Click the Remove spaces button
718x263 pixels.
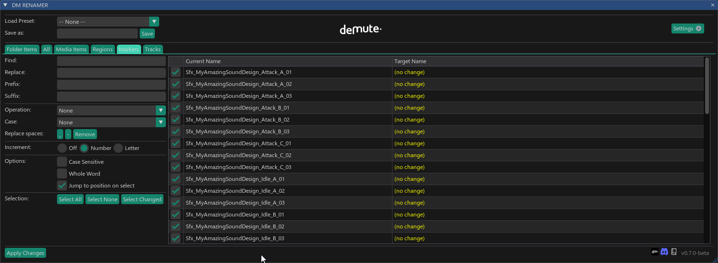(x=85, y=134)
